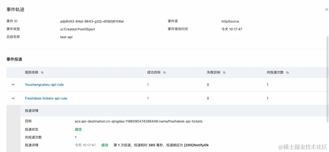
Task: Select event received time 今天 10:17:47
Action: point(232,29)
